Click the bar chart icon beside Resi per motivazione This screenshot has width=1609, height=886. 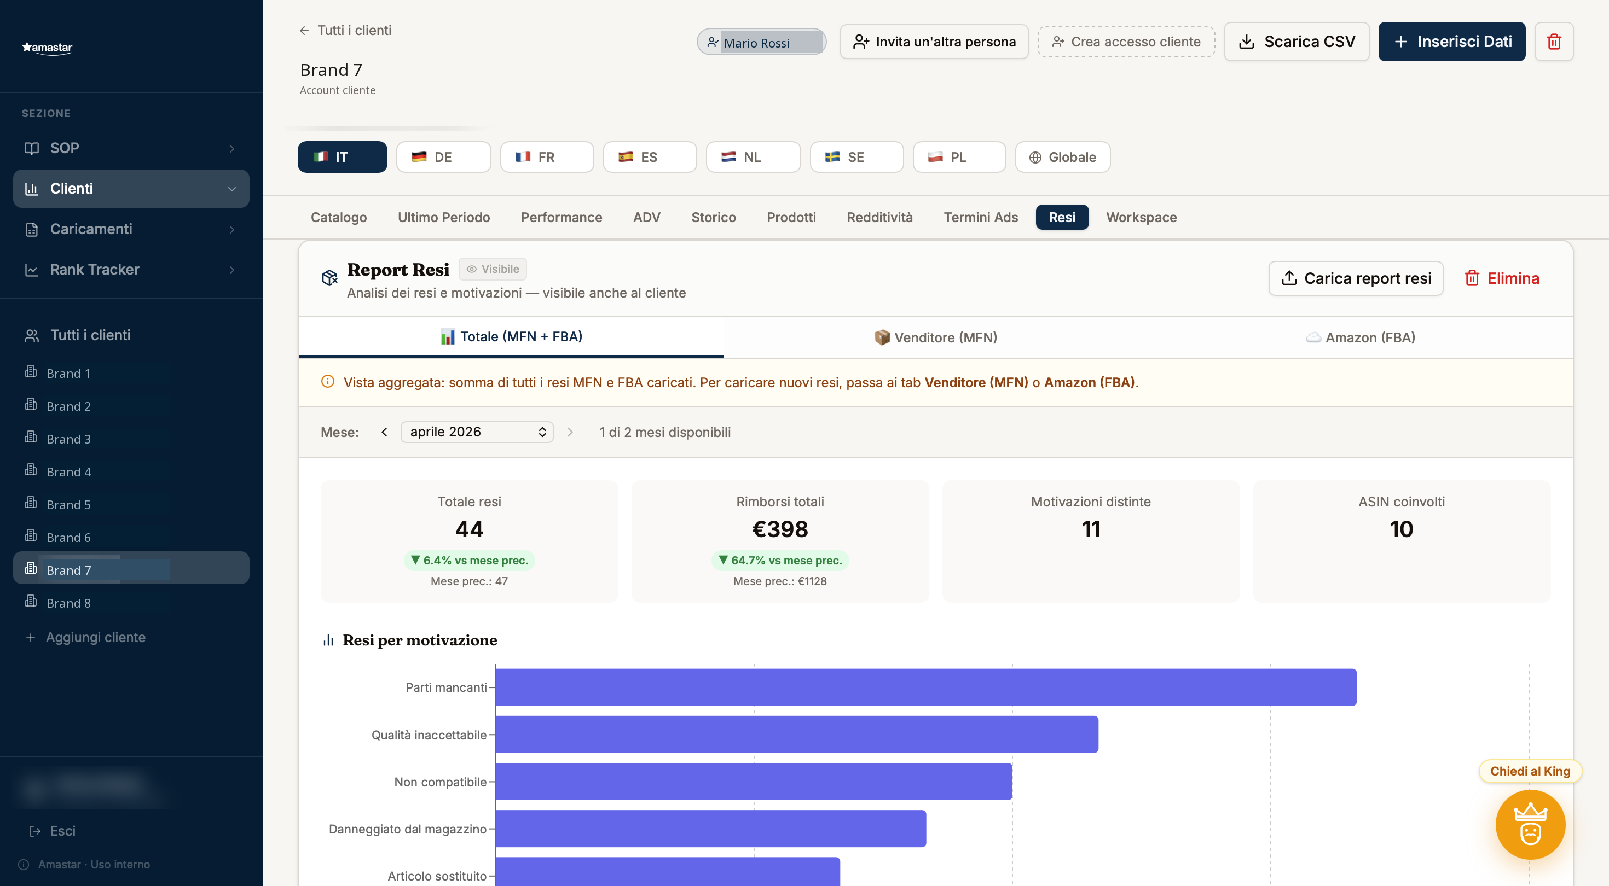tap(328, 640)
